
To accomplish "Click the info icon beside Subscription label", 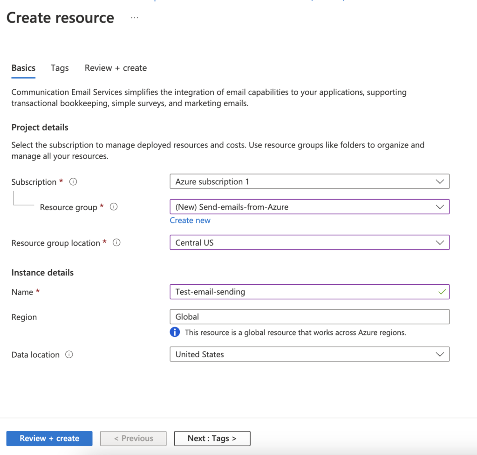I will 73,182.
